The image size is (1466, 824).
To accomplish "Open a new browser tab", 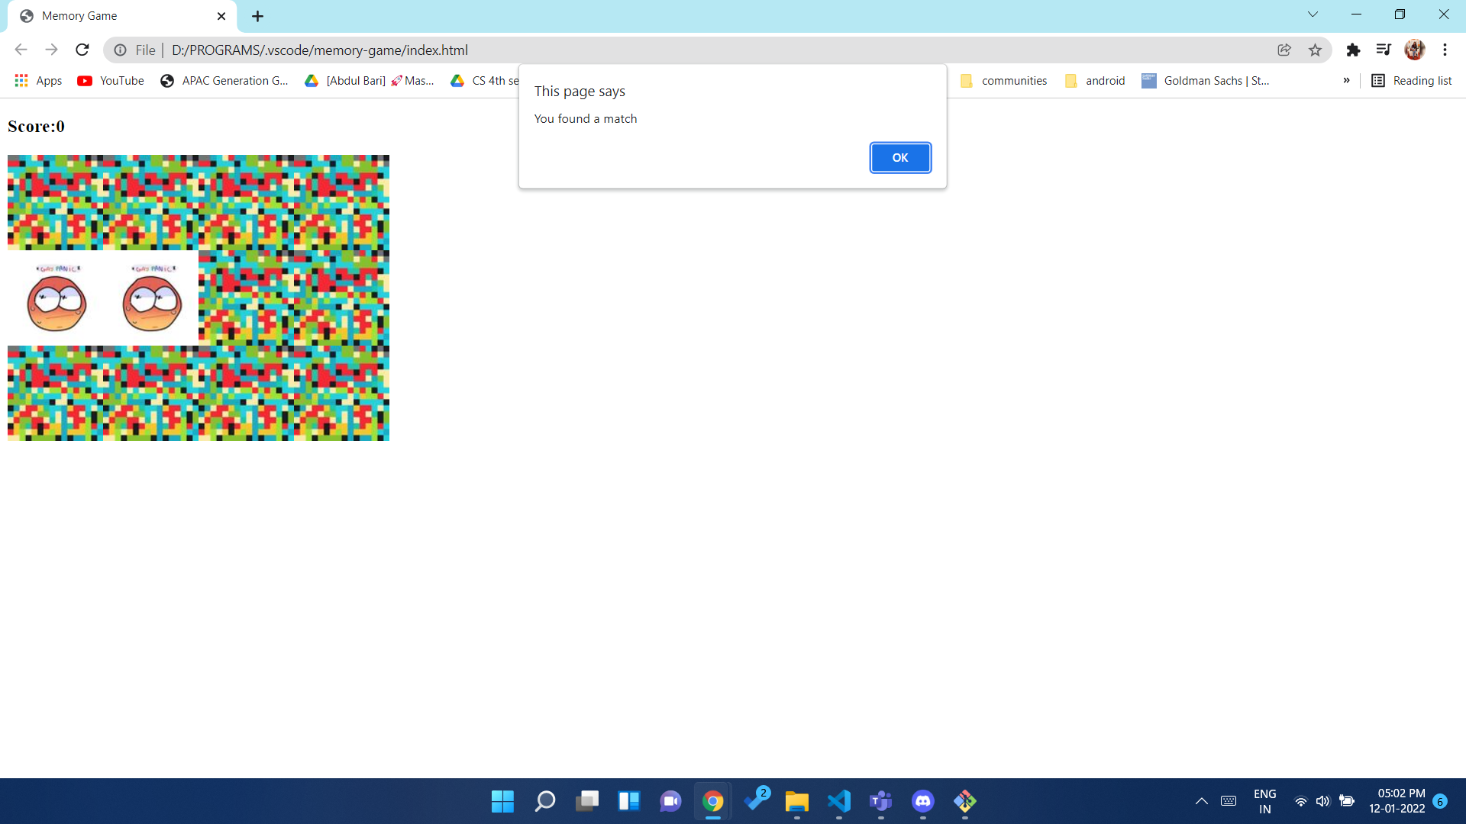I will click(258, 16).
